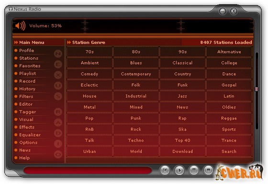Screen dimensions: 268x184
Task: Click the arrow icon beside Main Menu
Action: (16, 43)
